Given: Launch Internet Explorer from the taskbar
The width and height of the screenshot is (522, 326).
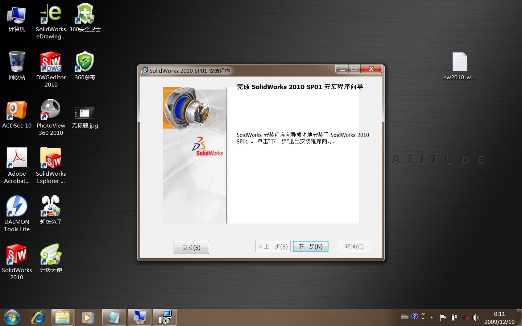Looking at the screenshot, I should click(38, 318).
